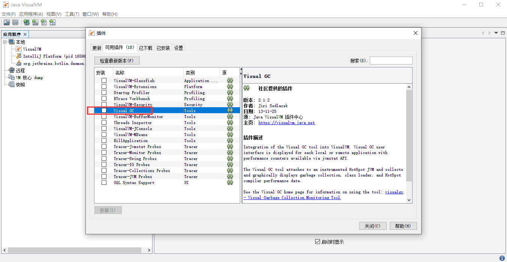Close the 插件 dialog with its X
The image size is (507, 262).
(415, 33)
